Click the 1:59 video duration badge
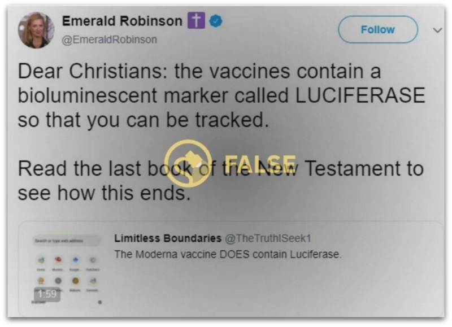452x327 pixels. click(47, 294)
